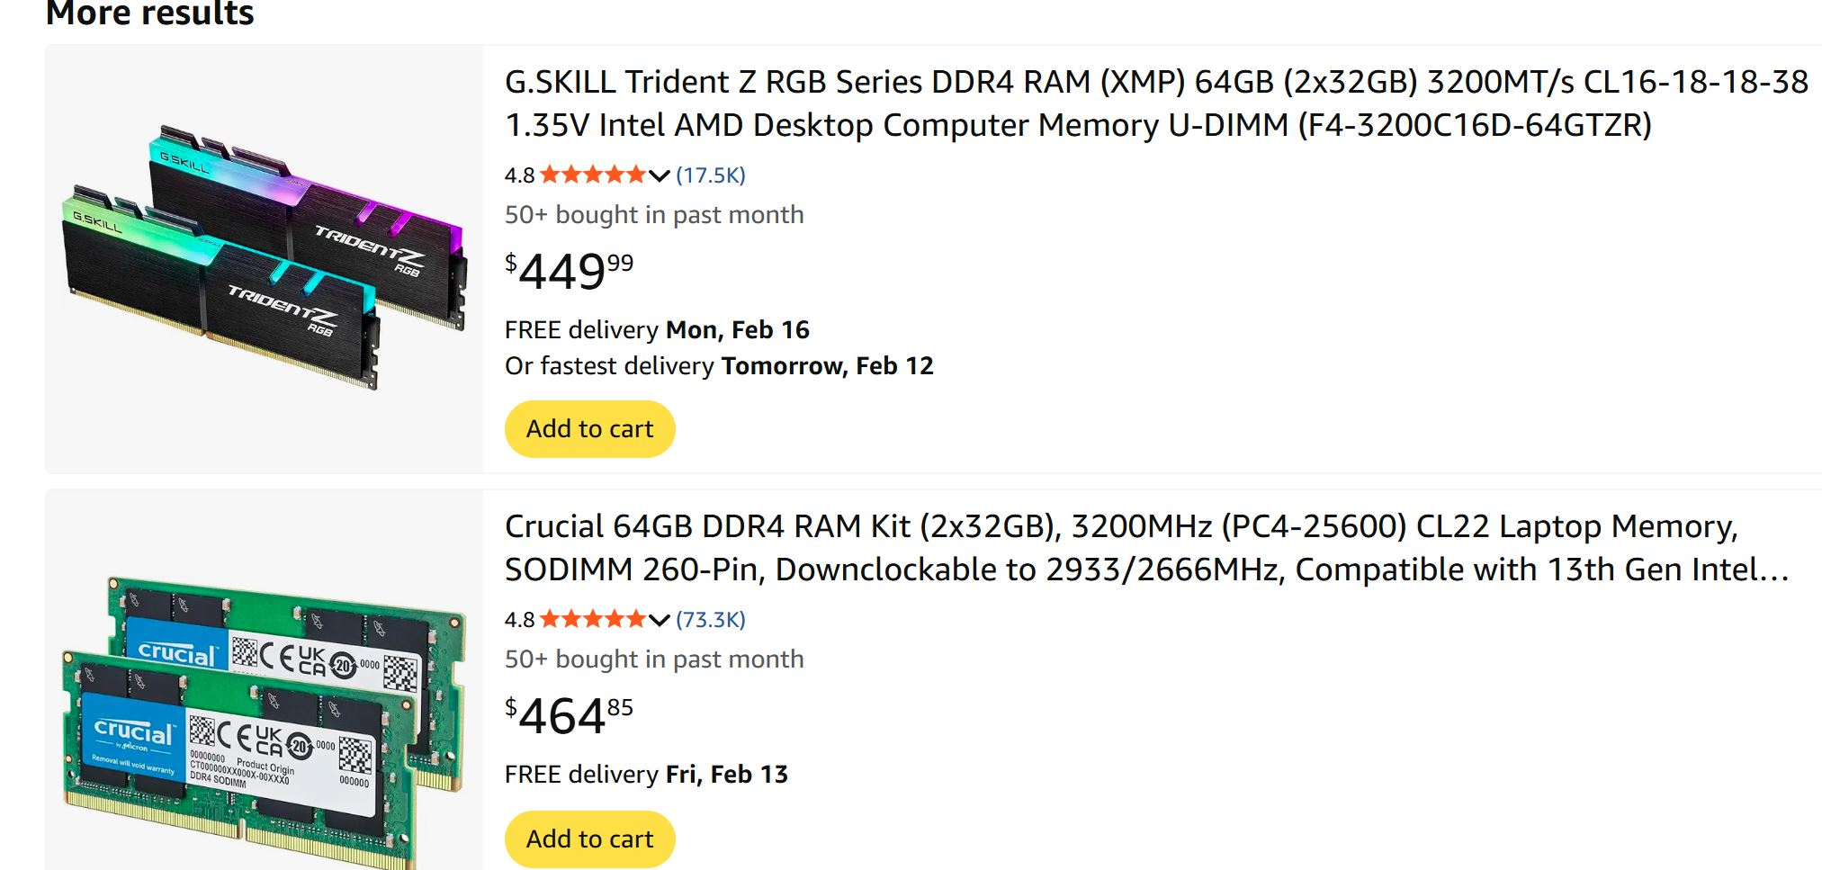Click the 4.8 rating number on the Crucial item
The width and height of the screenshot is (1822, 870).
point(519,618)
